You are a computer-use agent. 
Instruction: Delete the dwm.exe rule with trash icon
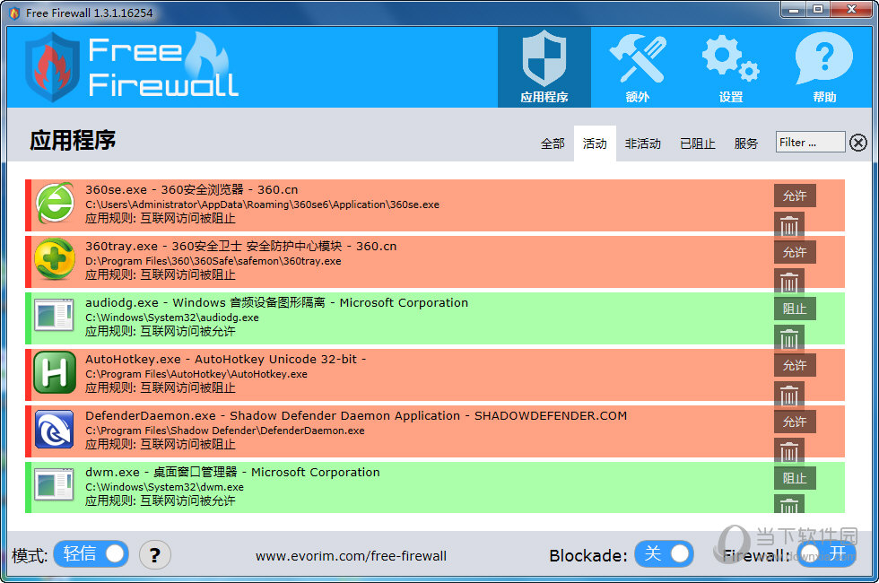point(789,504)
